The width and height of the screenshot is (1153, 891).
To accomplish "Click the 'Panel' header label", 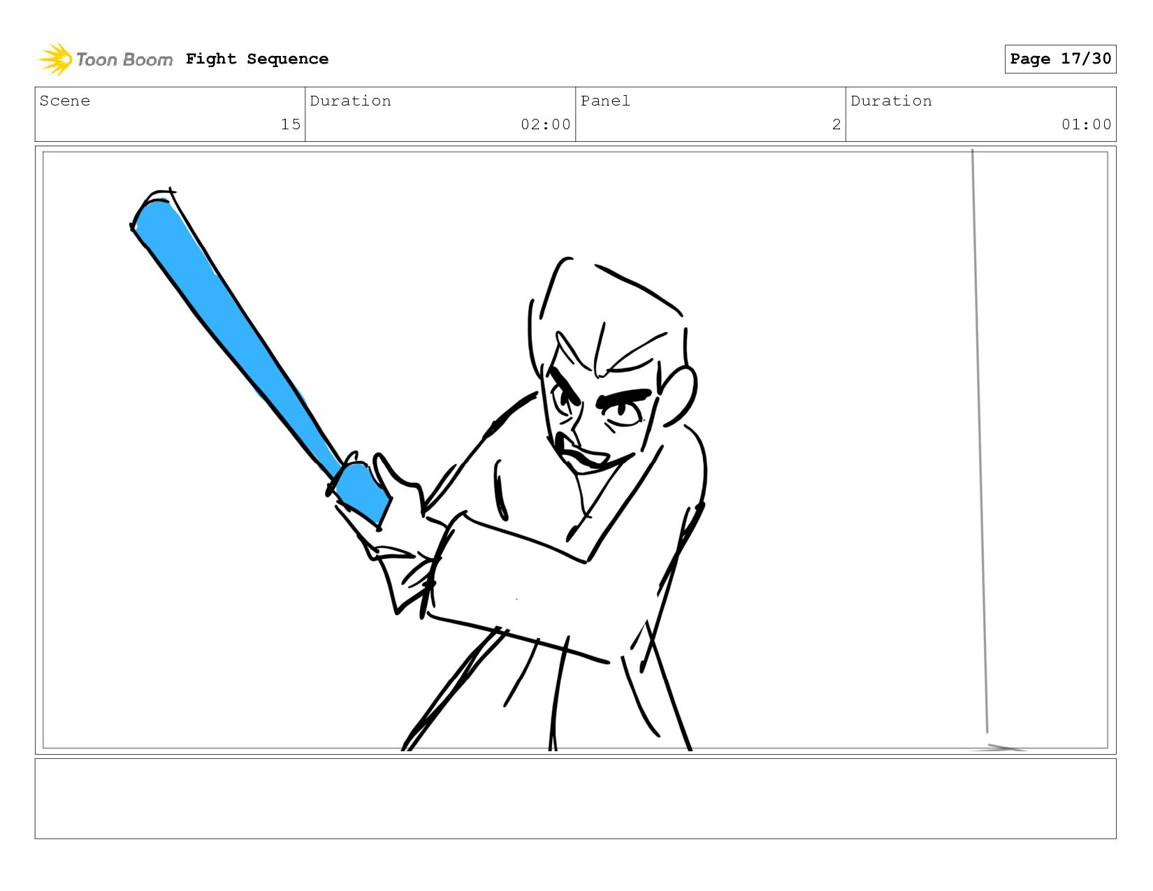I will 605,101.
